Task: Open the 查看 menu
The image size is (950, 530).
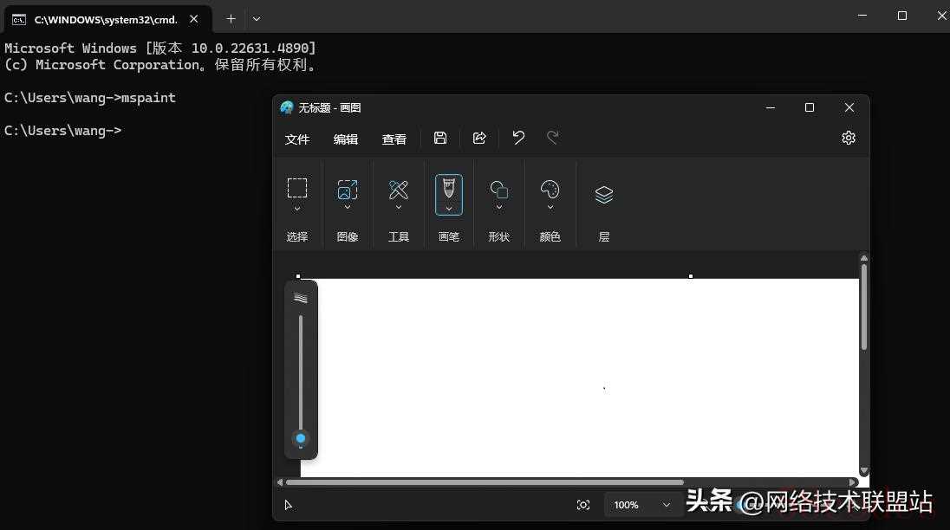Action: [x=394, y=139]
